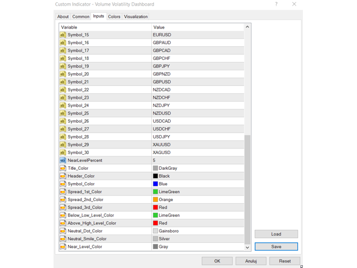
Task: Click the Gray swatch for Near_Level_Color
Action: (x=156, y=247)
